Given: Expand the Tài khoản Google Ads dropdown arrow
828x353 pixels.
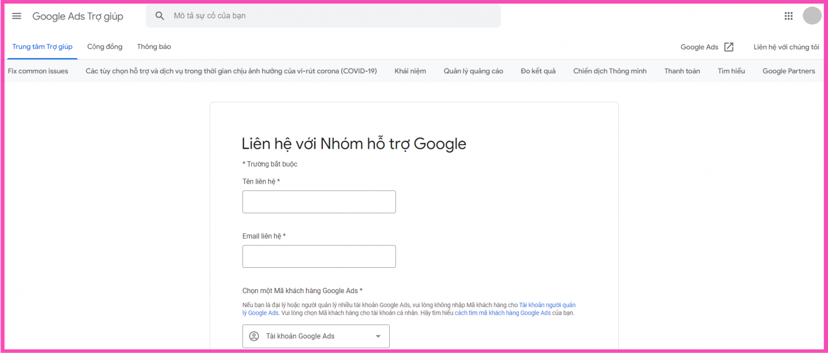Looking at the screenshot, I should (378, 336).
